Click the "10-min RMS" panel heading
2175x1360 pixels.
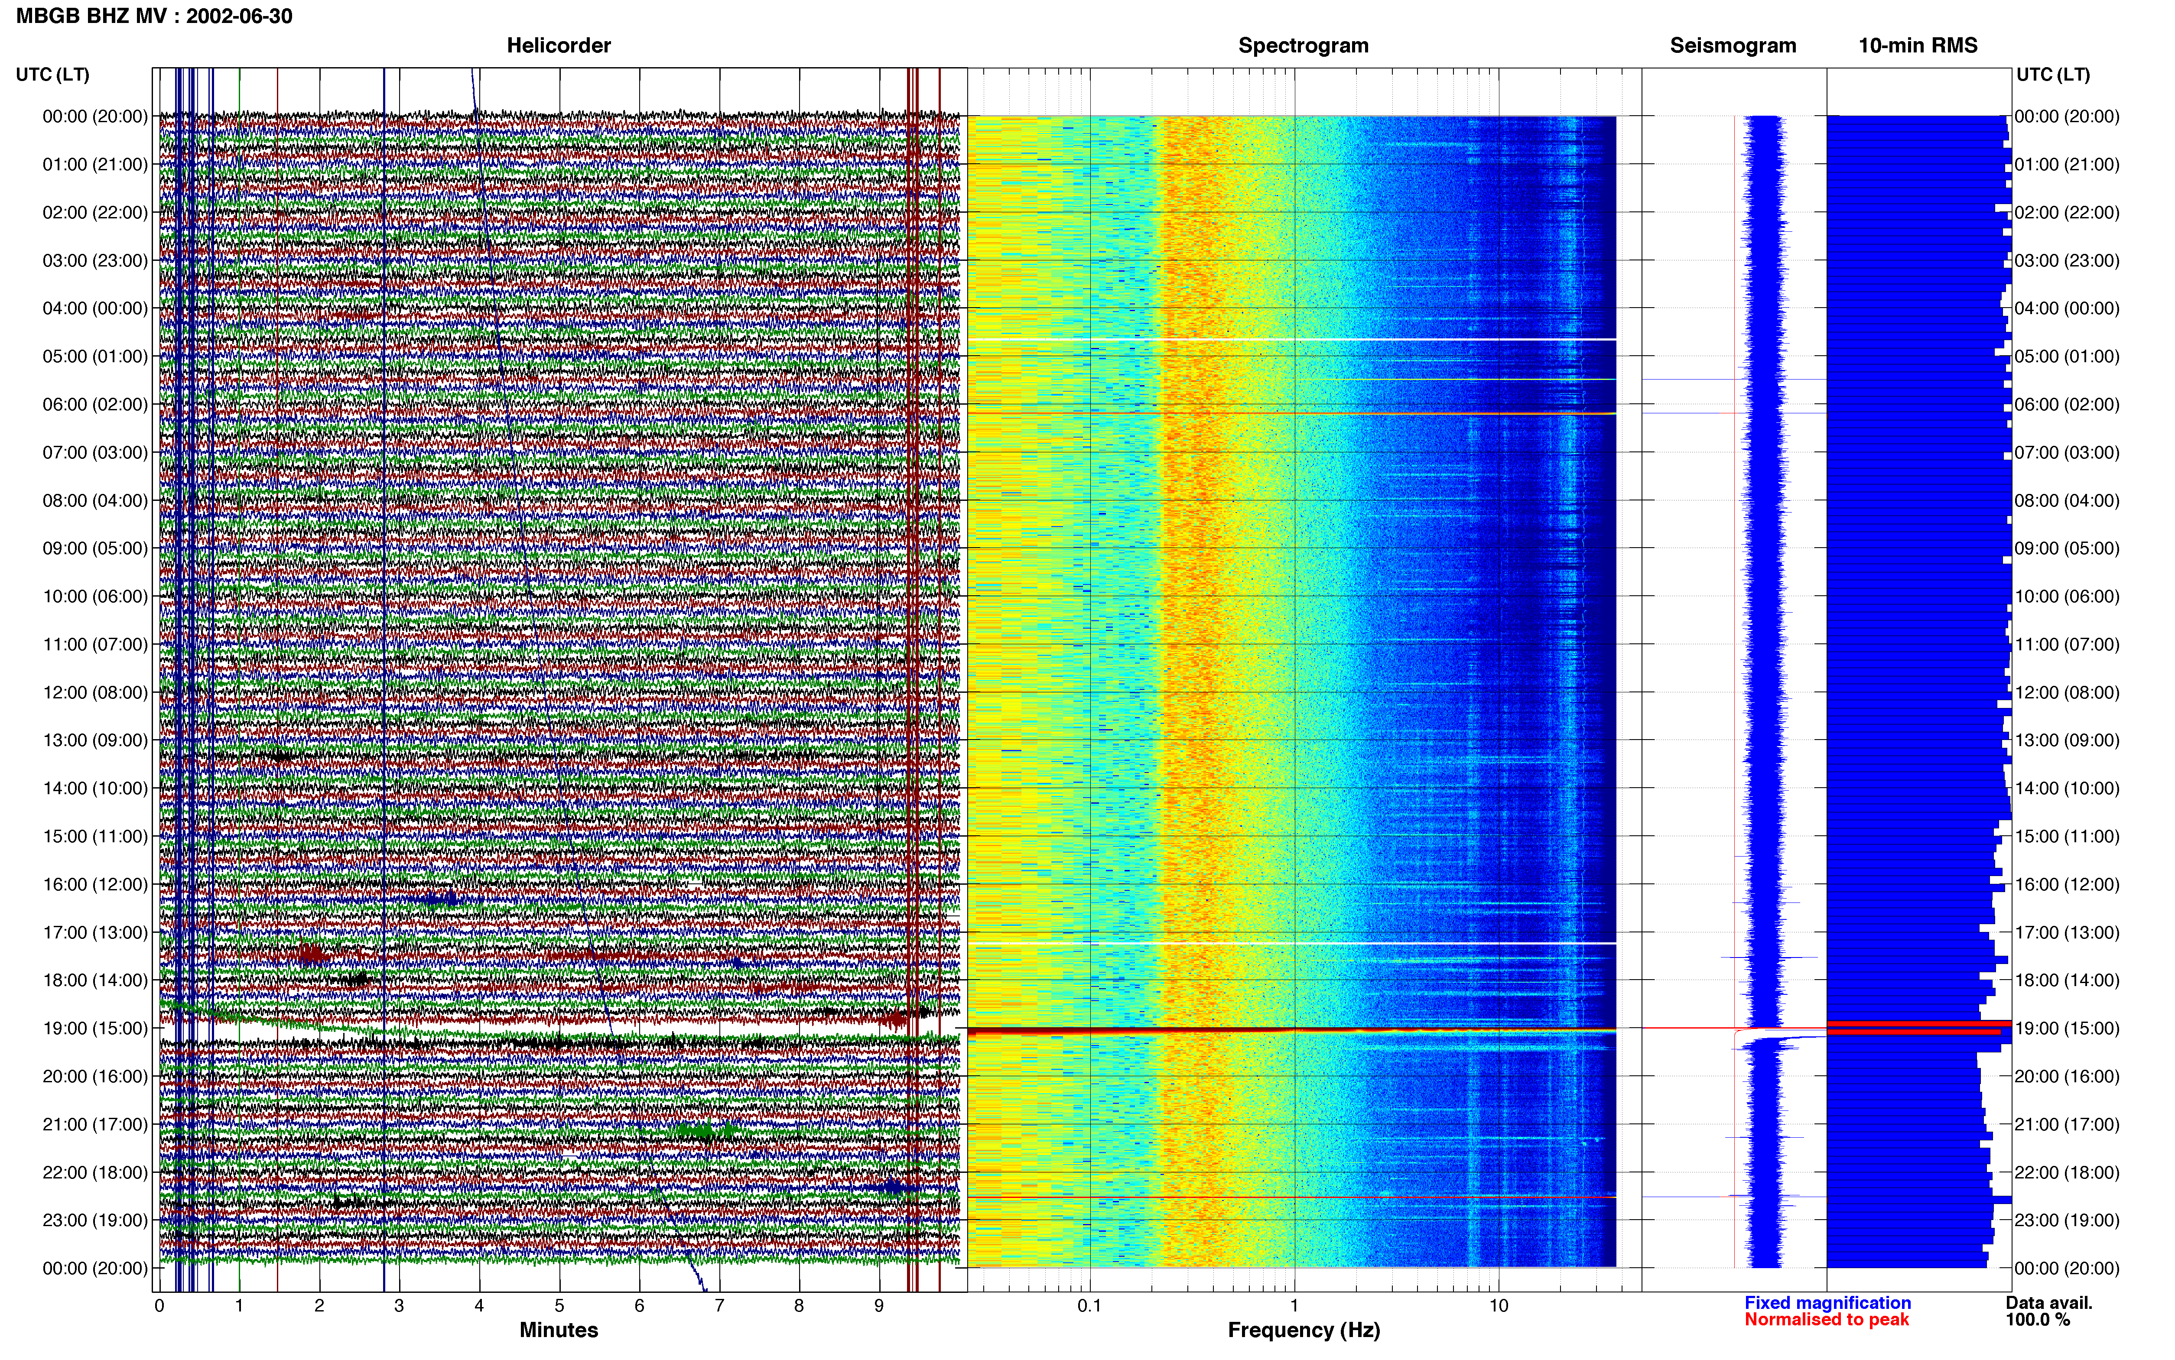(x=1918, y=46)
